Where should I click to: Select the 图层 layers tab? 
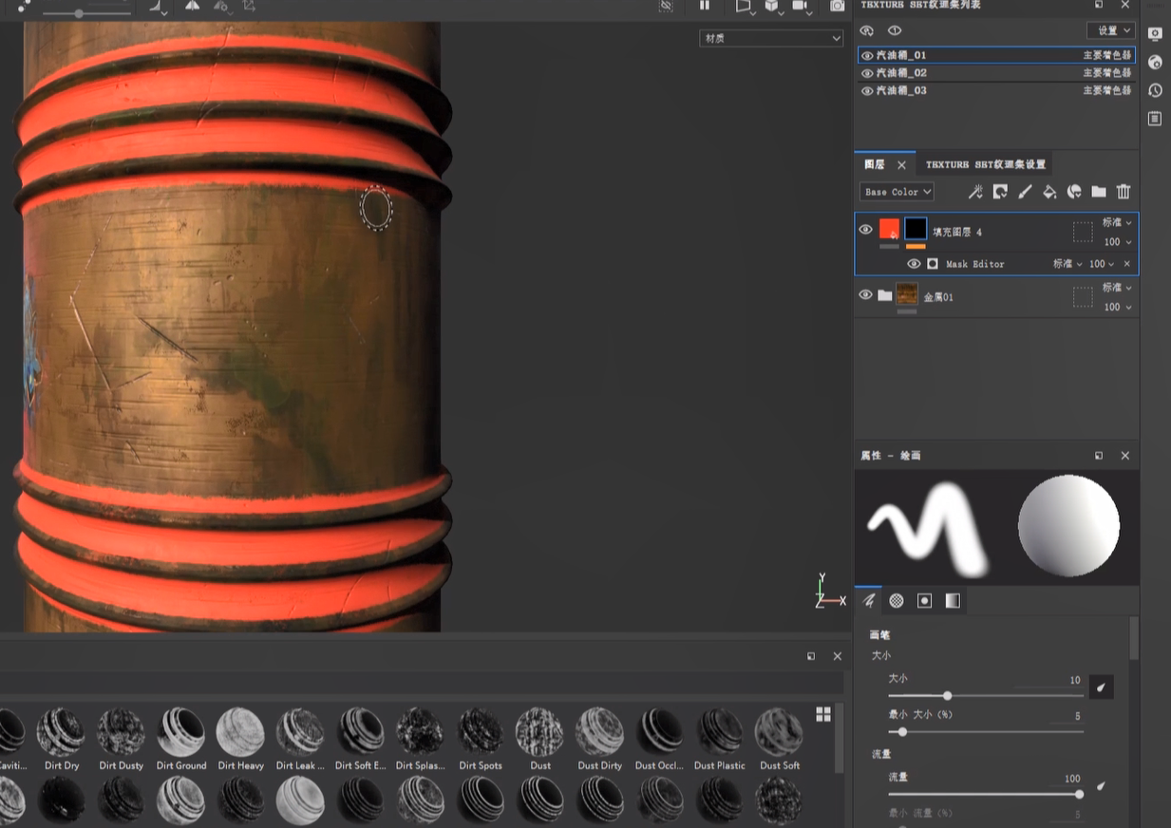[x=875, y=164]
